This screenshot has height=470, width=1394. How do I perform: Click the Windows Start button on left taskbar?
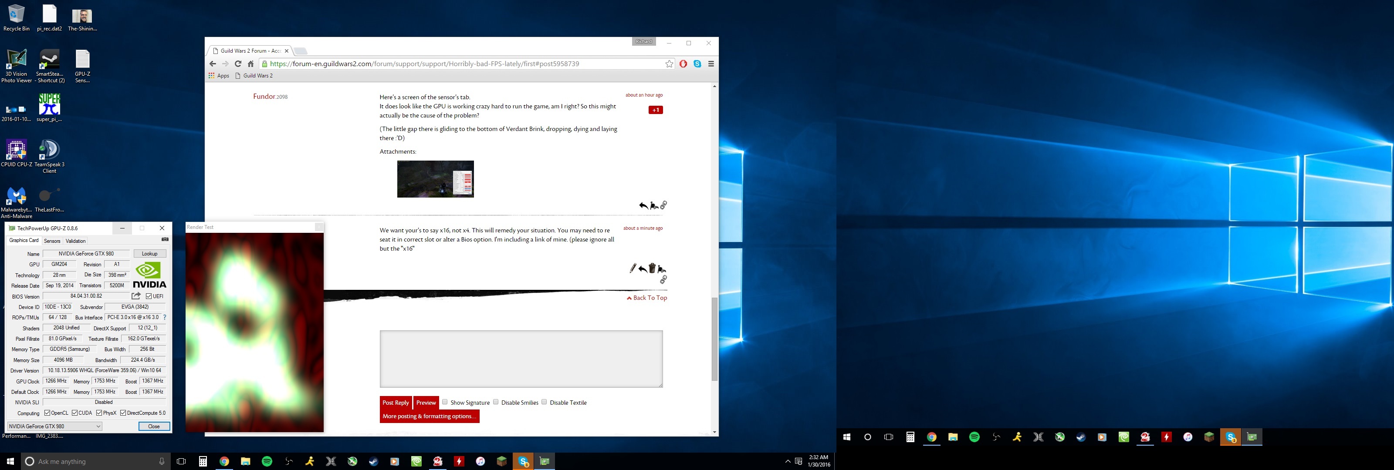tap(10, 461)
